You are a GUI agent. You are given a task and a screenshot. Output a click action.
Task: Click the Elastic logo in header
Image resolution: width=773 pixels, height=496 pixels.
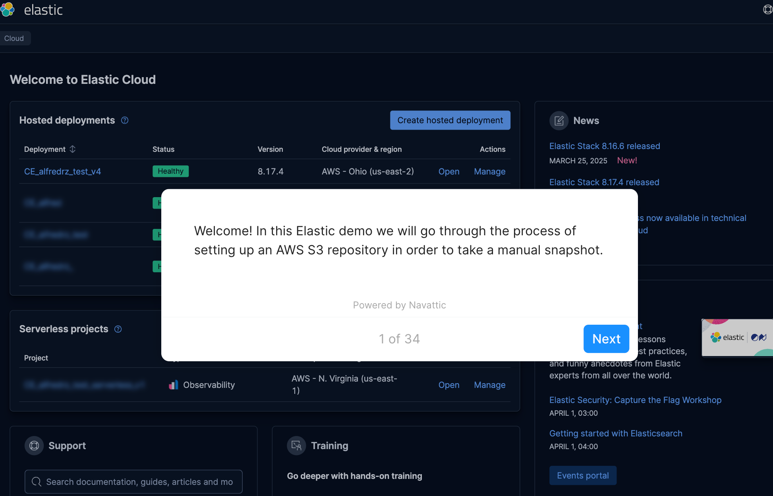point(32,10)
